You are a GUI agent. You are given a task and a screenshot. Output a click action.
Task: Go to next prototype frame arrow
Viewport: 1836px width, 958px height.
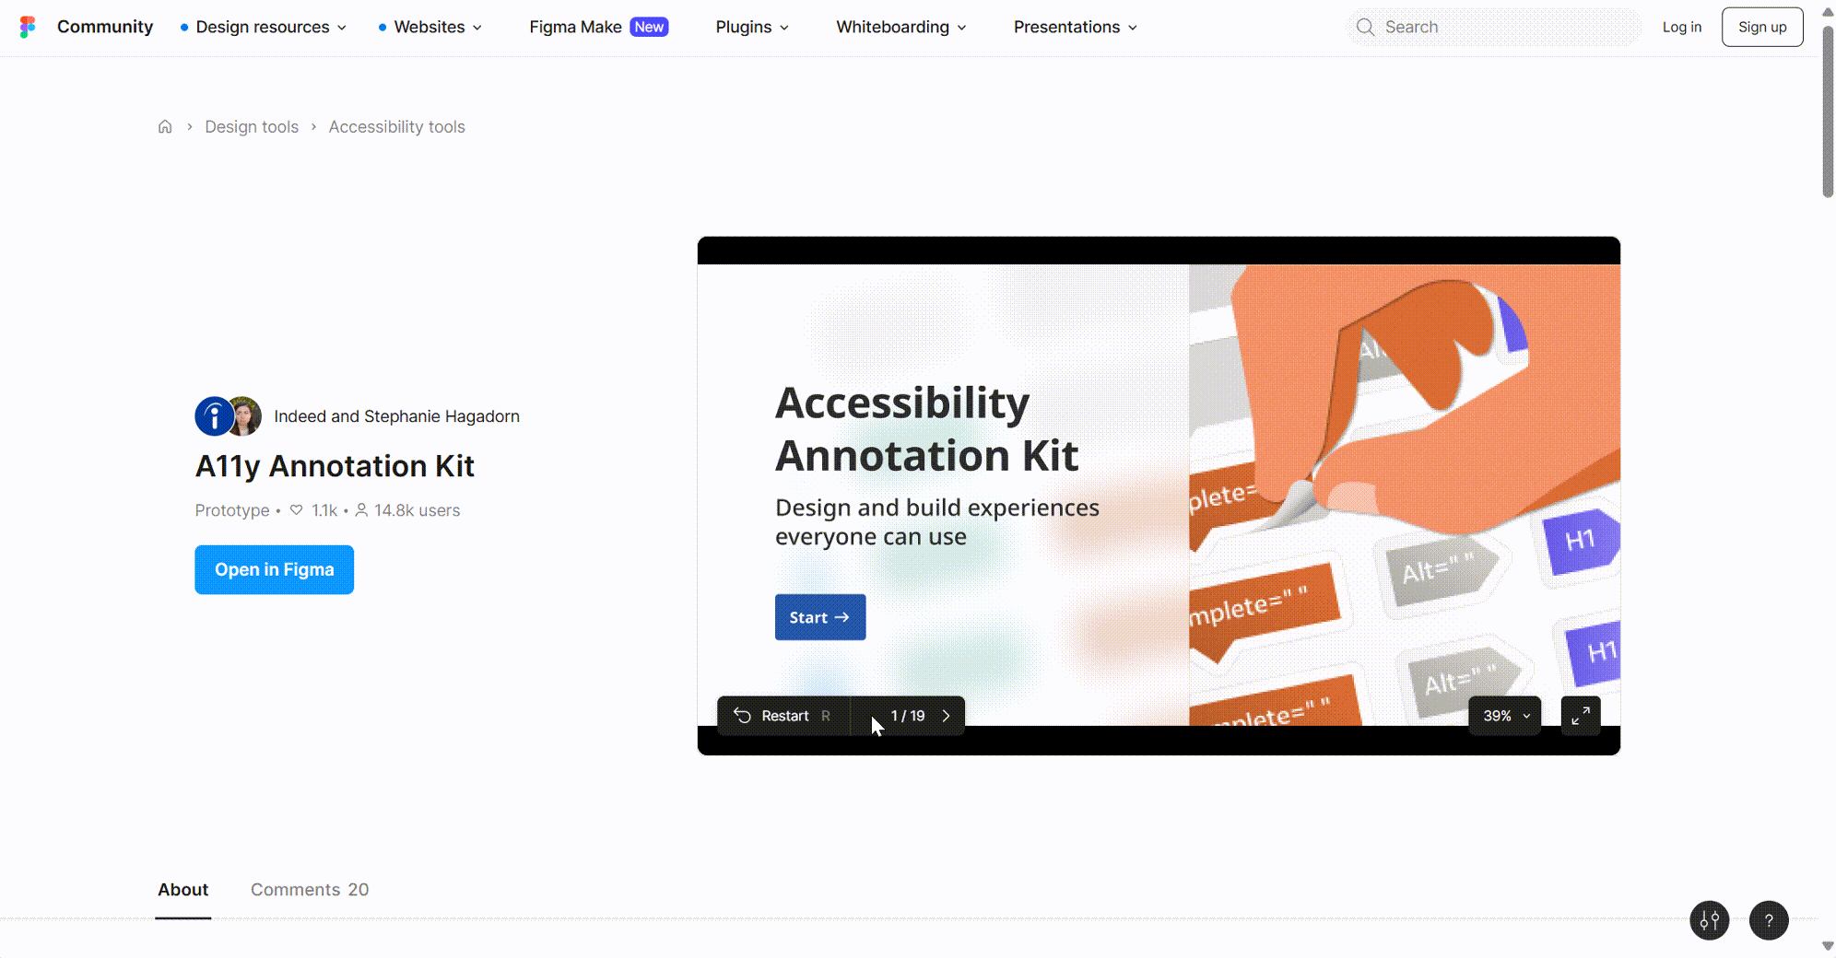(946, 716)
